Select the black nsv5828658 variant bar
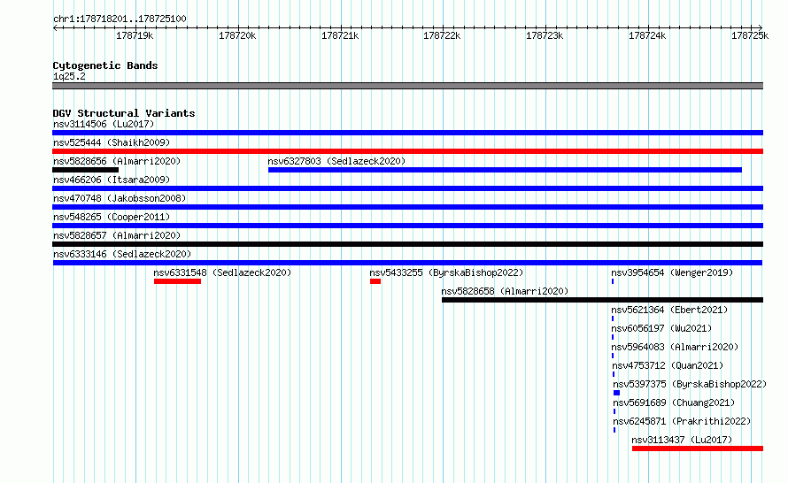 pyautogui.click(x=603, y=300)
